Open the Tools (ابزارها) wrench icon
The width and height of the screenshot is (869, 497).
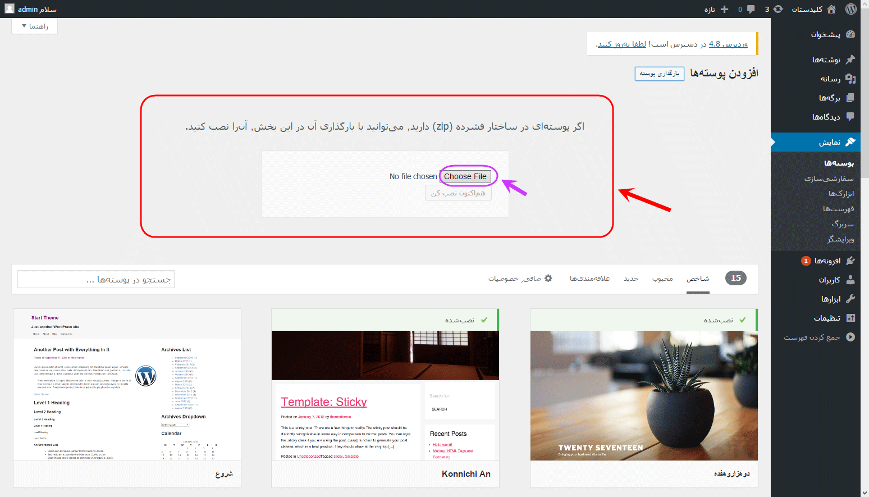[x=850, y=299]
